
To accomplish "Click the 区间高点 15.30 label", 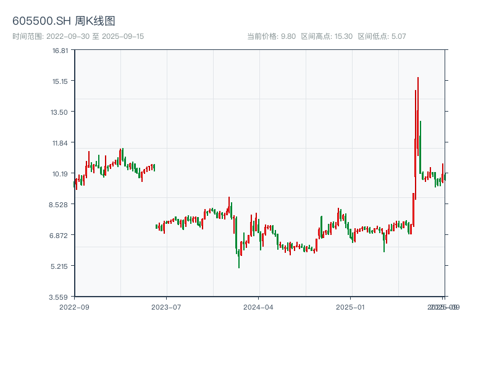I will coord(327,36).
